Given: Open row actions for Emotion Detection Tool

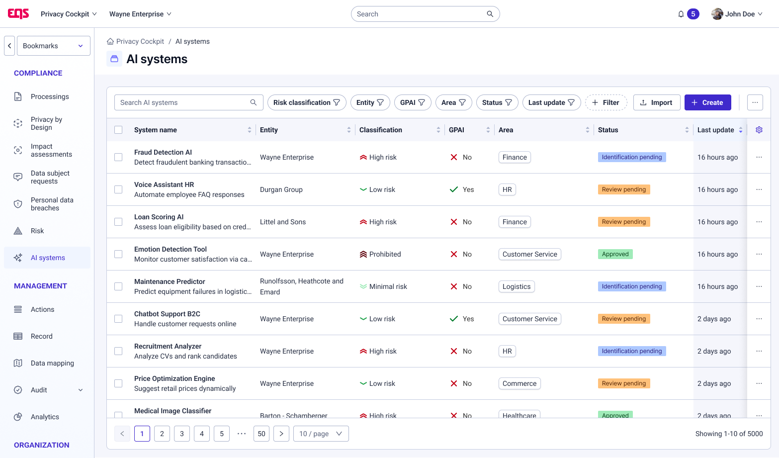Looking at the screenshot, I should (x=759, y=254).
